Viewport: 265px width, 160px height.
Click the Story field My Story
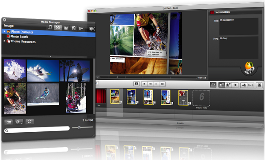coord(239,48)
